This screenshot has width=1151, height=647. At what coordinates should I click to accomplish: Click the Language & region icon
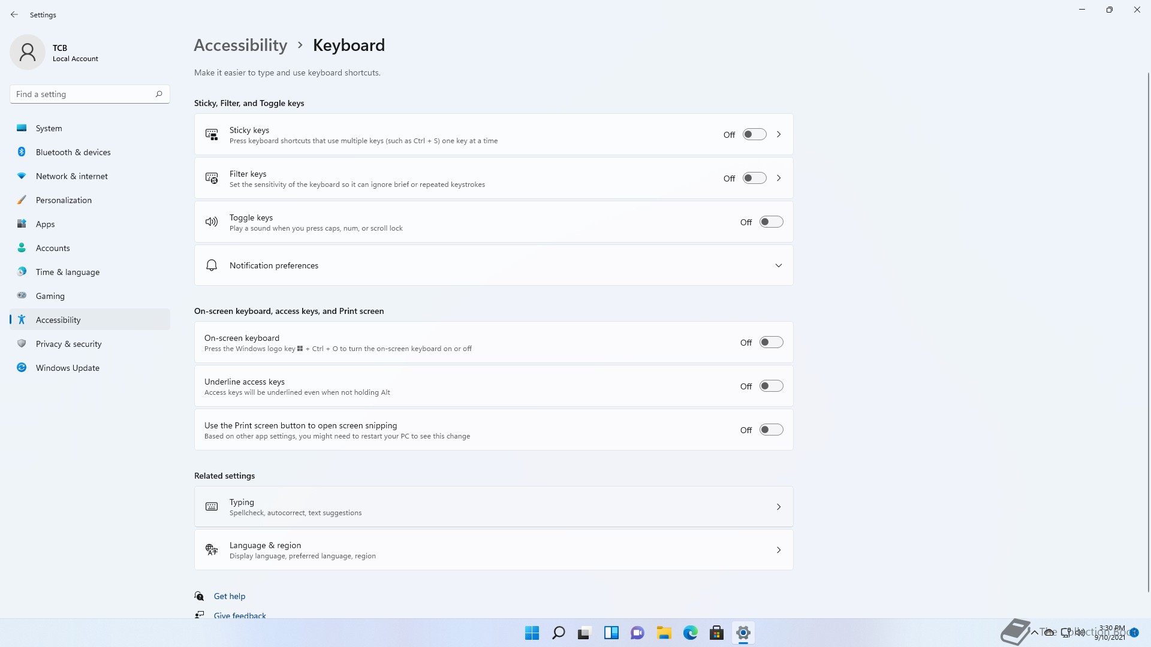(x=212, y=550)
